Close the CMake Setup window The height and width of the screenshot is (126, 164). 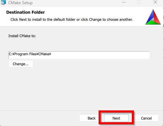(x=155, y=2)
